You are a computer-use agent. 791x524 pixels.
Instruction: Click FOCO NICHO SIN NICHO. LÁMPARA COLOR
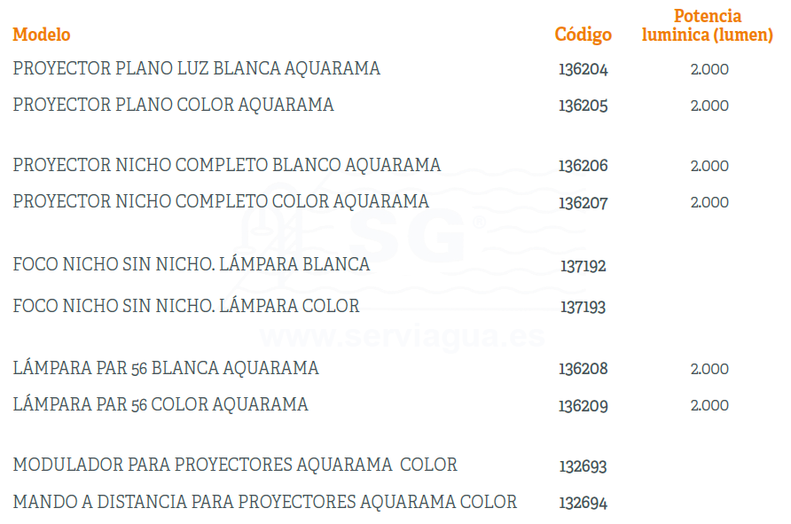pos(186,306)
